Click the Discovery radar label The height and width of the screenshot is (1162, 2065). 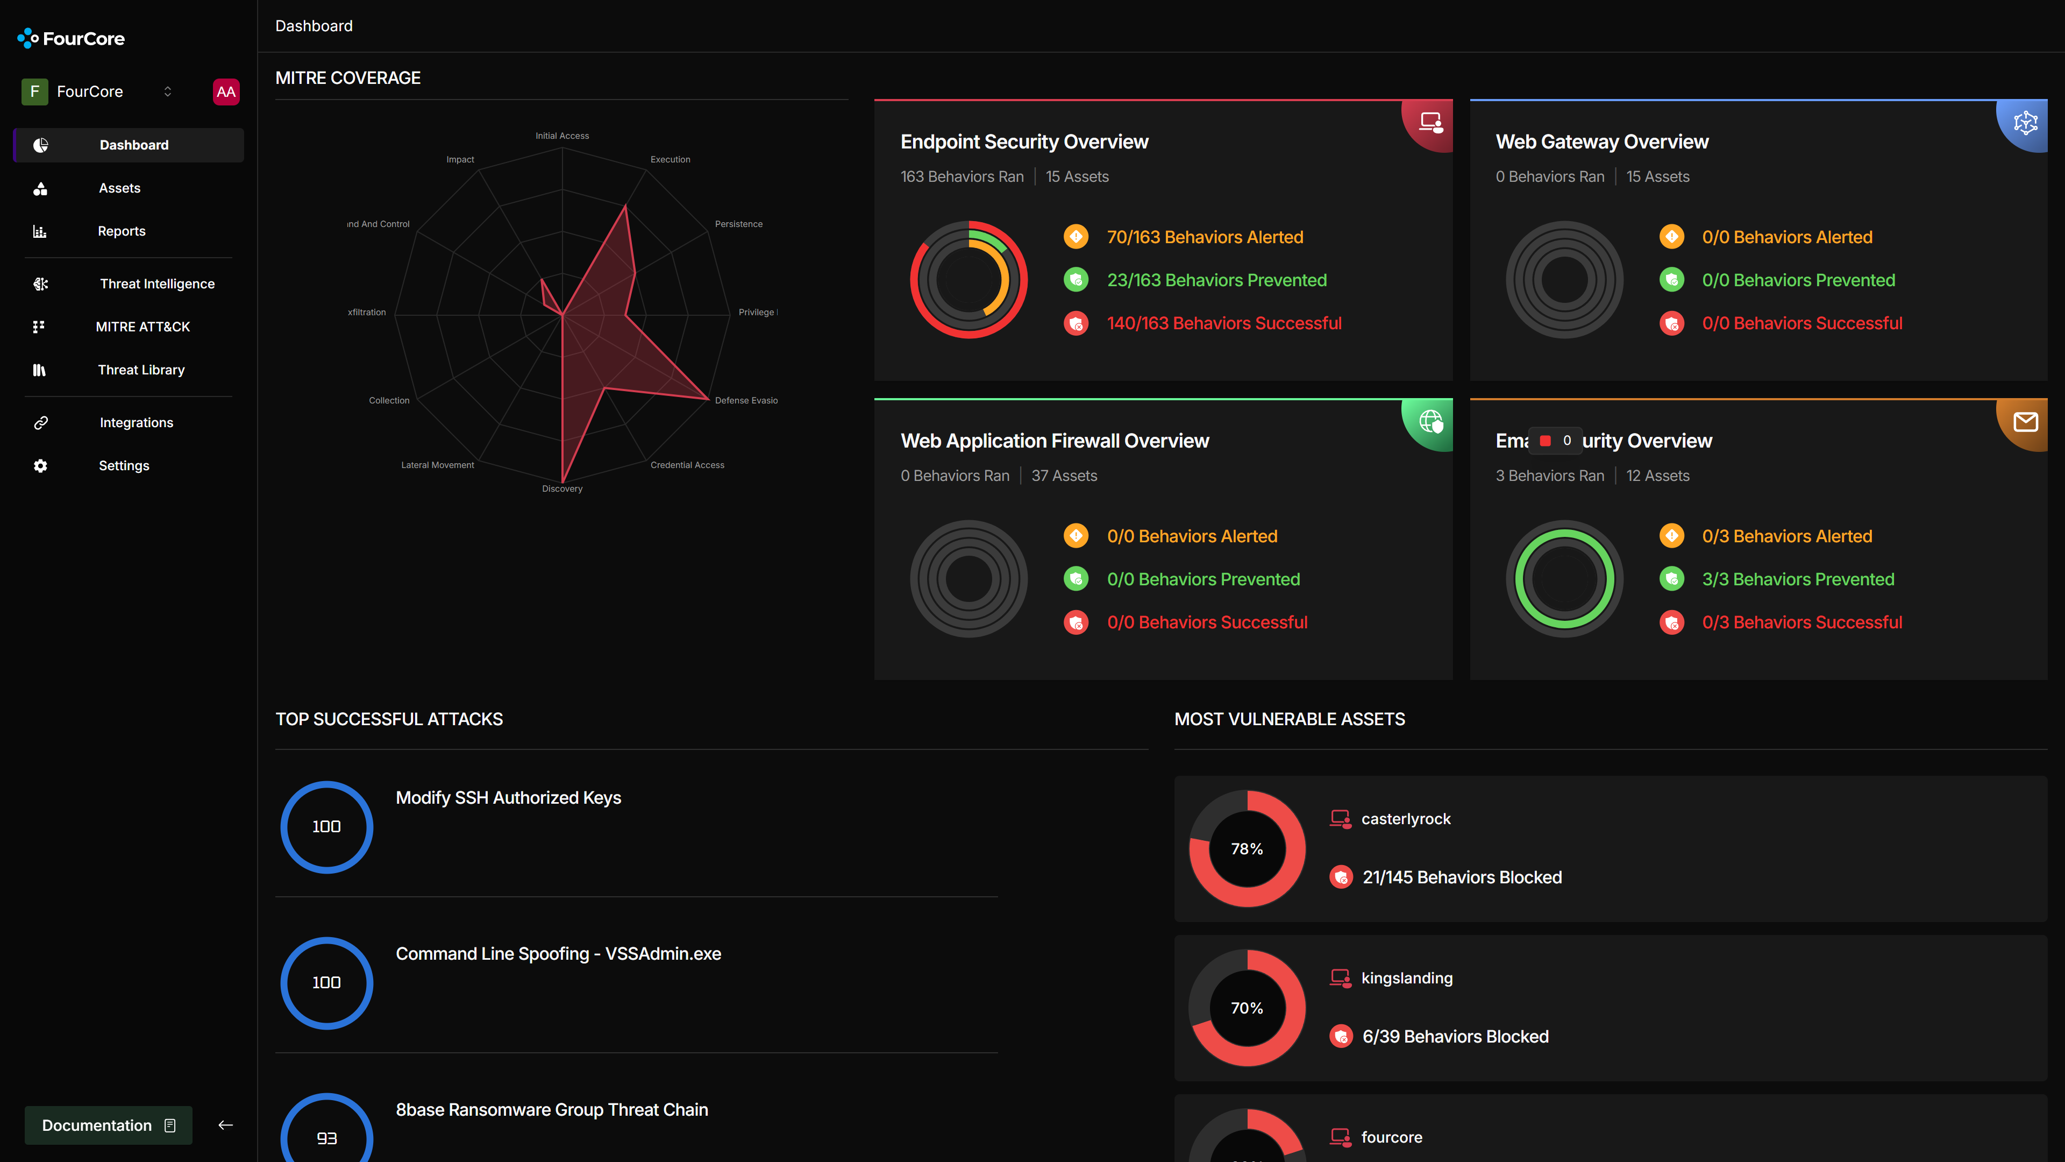(562, 488)
